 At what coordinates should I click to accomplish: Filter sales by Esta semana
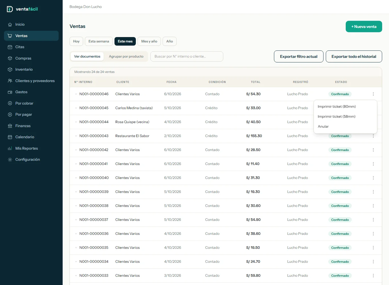click(99, 41)
